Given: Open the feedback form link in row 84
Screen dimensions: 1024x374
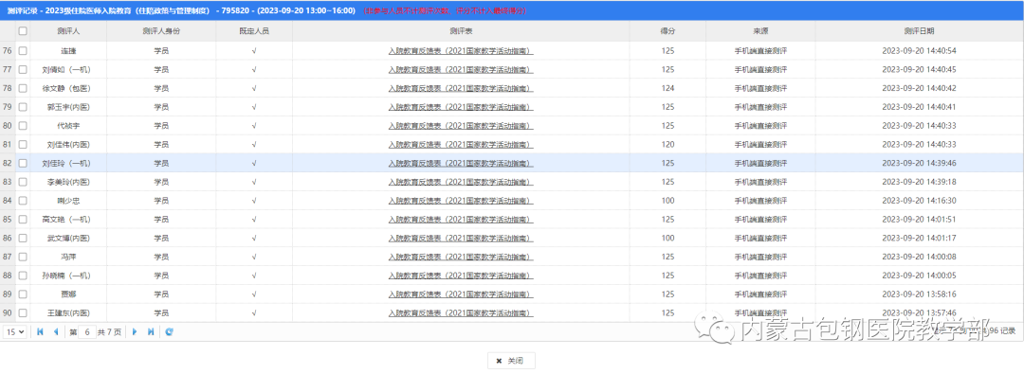Looking at the screenshot, I should 461,201.
